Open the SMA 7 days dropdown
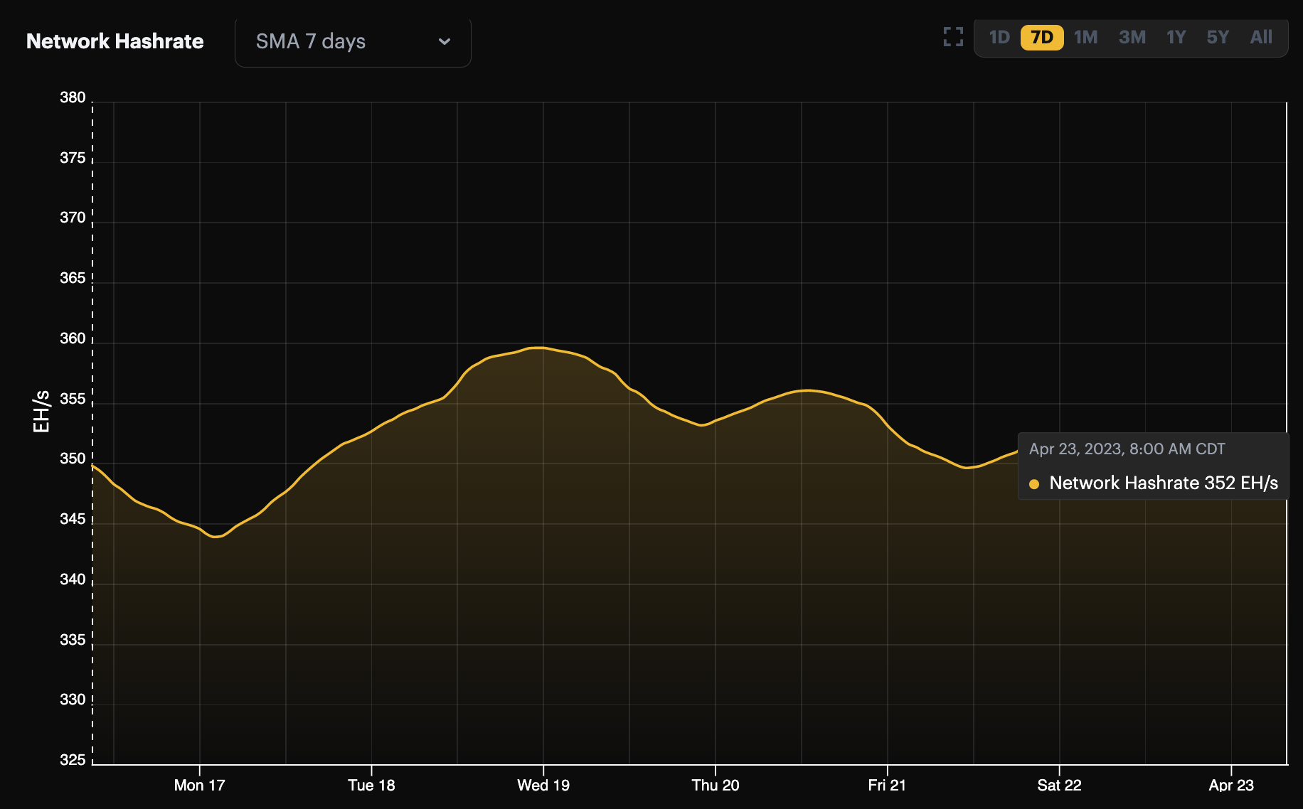 (353, 43)
